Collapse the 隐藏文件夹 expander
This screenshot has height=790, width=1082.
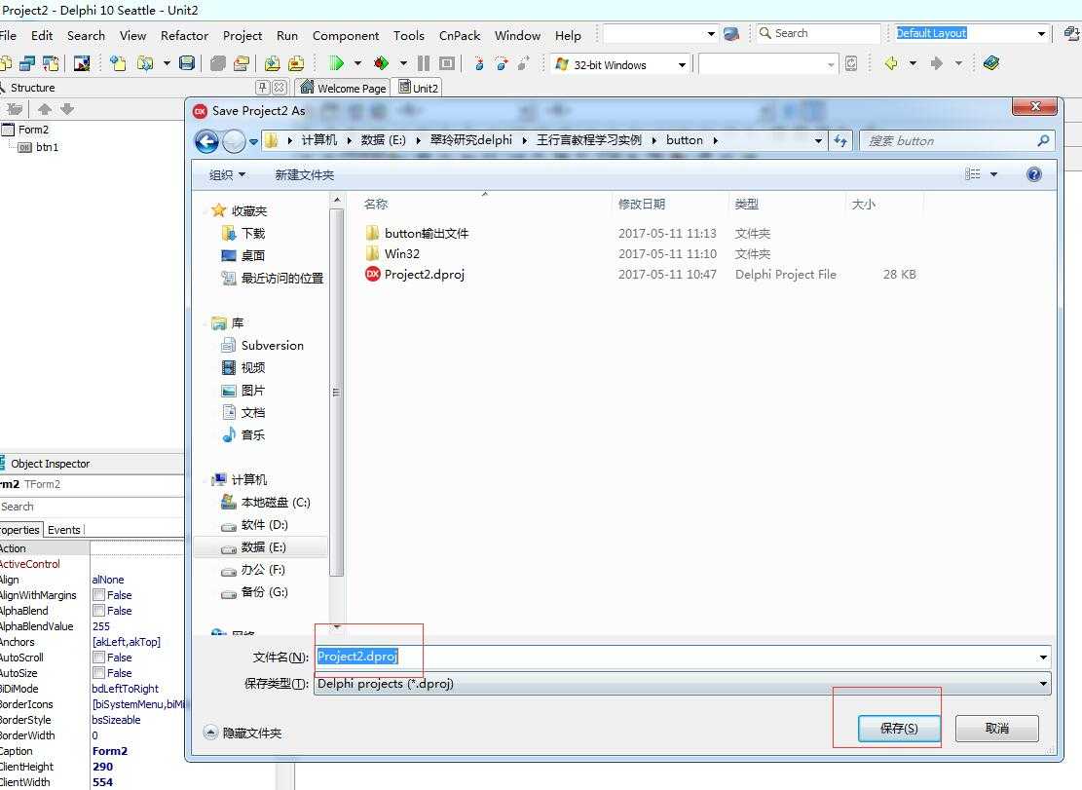click(211, 733)
